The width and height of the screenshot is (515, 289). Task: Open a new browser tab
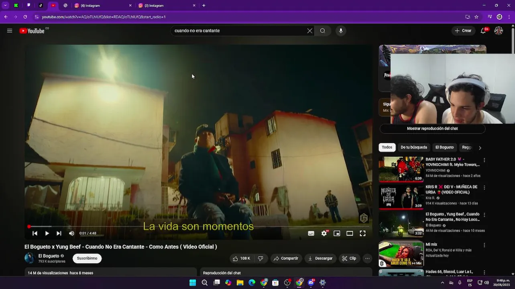point(204,6)
